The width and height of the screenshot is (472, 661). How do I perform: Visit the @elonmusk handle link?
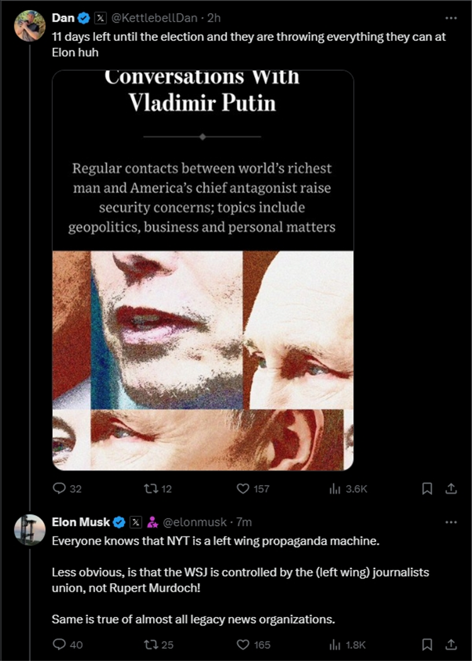point(196,522)
